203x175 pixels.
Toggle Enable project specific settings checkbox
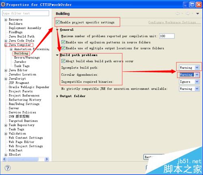(x=58, y=22)
